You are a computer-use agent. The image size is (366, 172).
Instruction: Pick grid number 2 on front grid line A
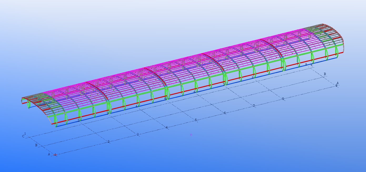click(x=108, y=142)
